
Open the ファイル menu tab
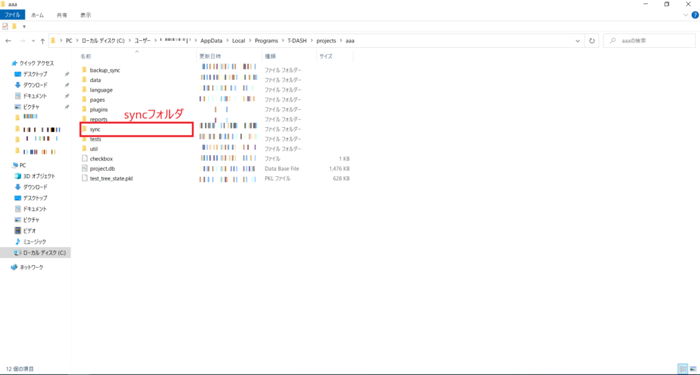[13, 14]
